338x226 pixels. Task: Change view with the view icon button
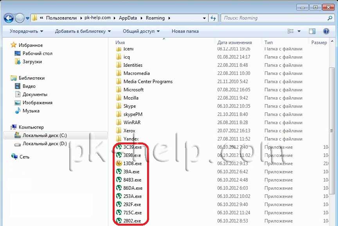pos(291,31)
